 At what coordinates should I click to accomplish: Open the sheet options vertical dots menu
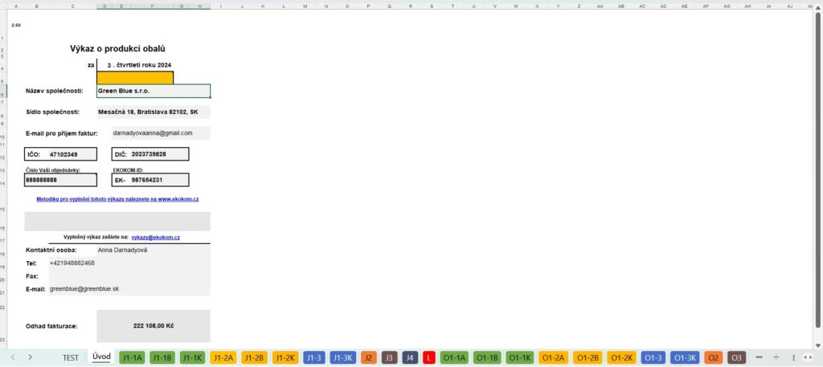(x=793, y=357)
